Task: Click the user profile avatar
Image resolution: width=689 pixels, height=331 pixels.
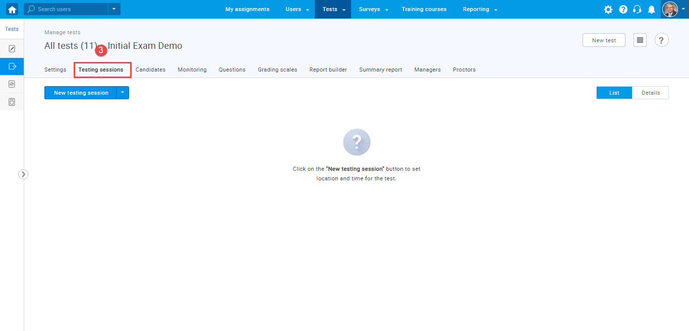Action: coord(670,9)
